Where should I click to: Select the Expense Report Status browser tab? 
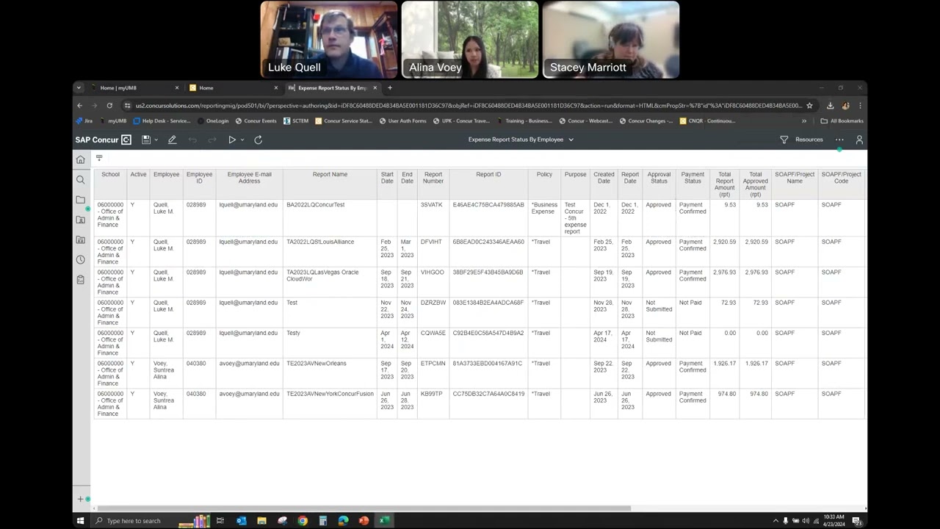332,88
